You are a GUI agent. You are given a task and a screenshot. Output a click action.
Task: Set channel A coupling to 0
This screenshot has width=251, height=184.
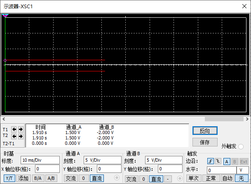click(x=83, y=178)
